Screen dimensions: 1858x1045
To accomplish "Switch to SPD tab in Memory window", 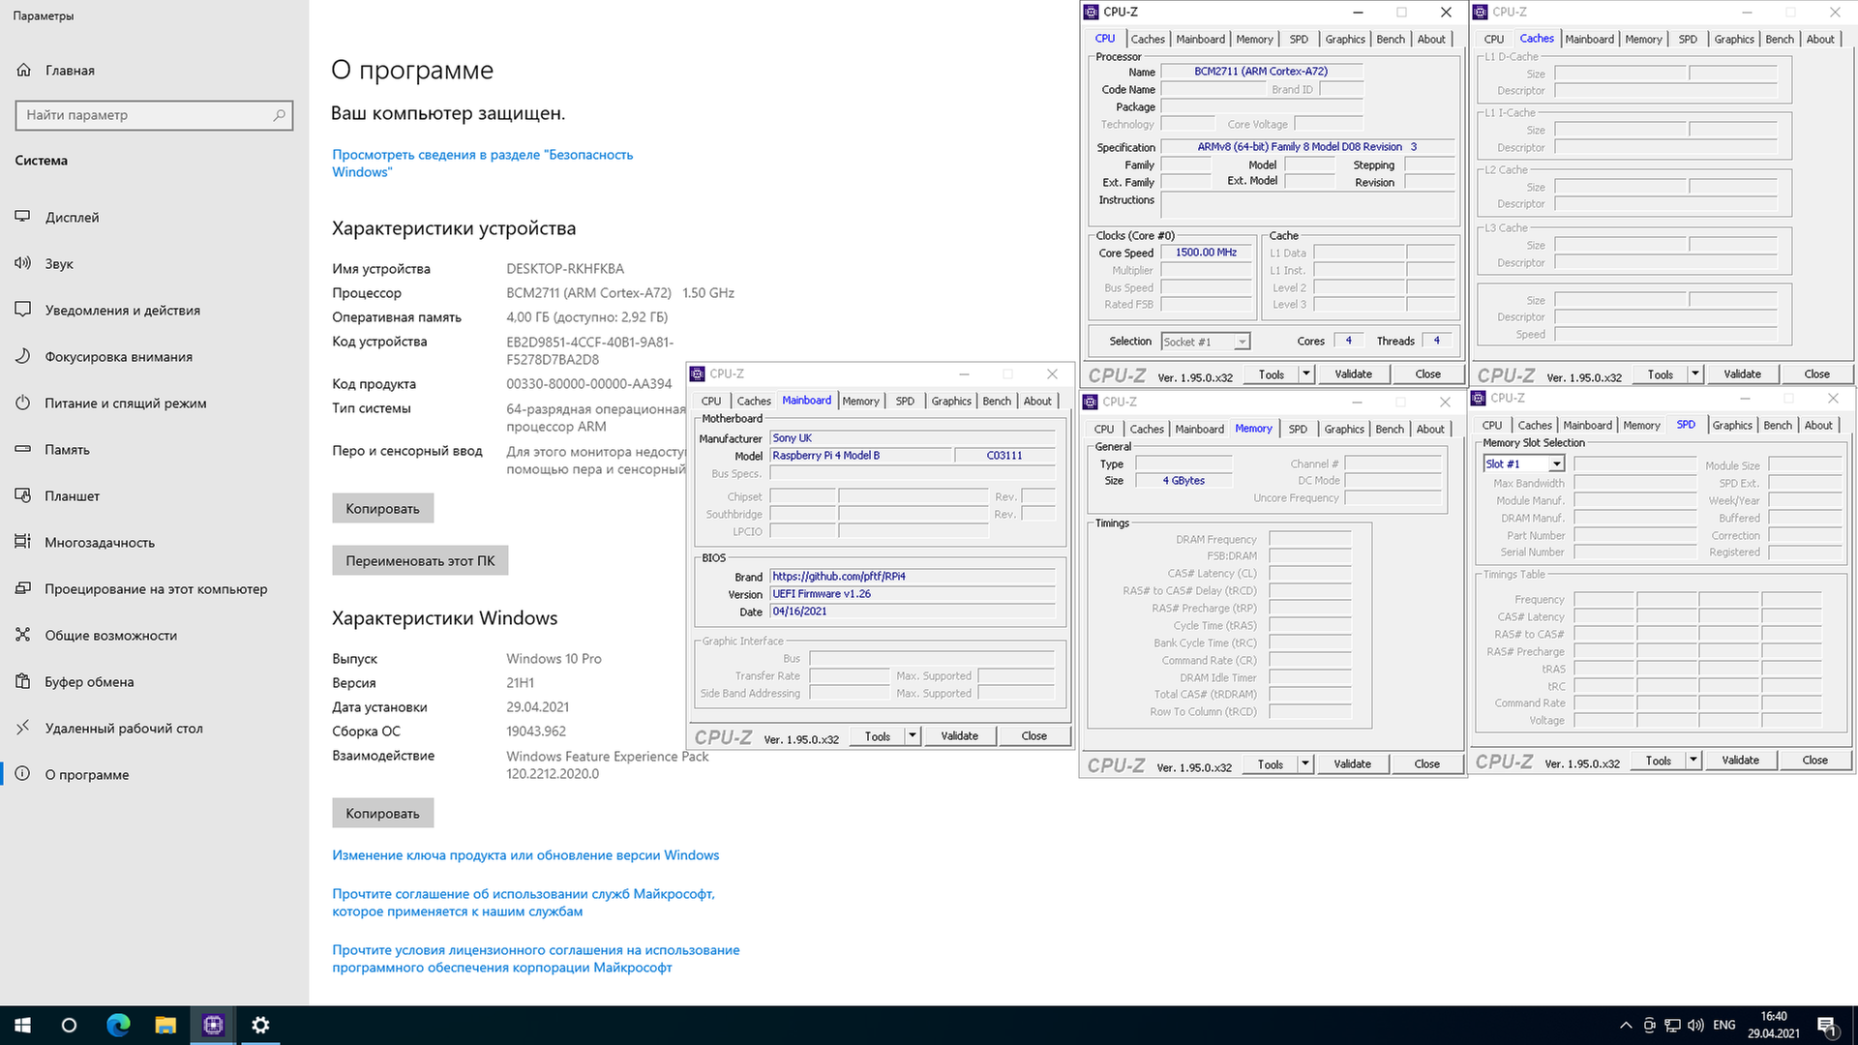I will pyautogui.click(x=1298, y=430).
